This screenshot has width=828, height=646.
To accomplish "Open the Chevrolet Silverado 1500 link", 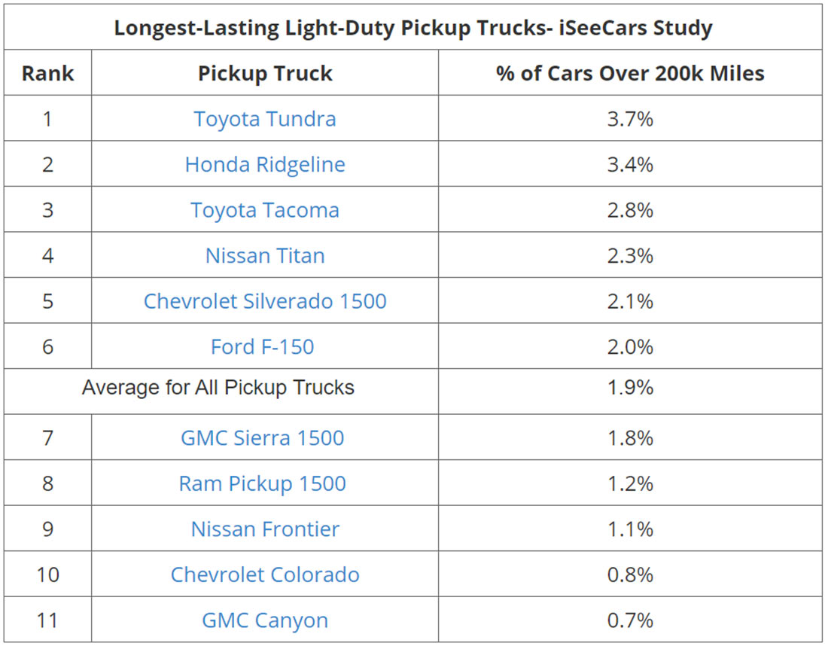I will click(265, 301).
